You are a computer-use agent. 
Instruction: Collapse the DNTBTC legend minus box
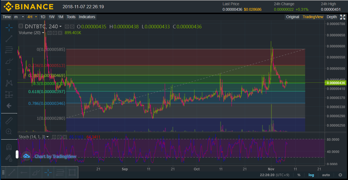tap(21, 26)
